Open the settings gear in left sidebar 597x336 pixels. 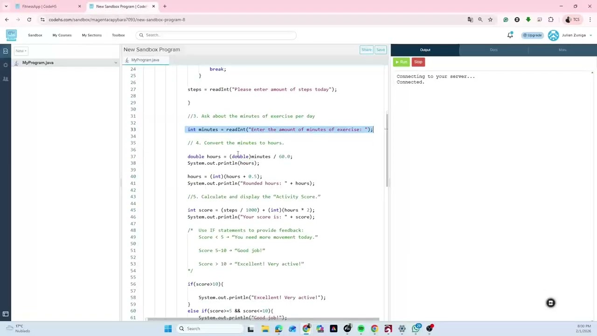tap(6, 65)
